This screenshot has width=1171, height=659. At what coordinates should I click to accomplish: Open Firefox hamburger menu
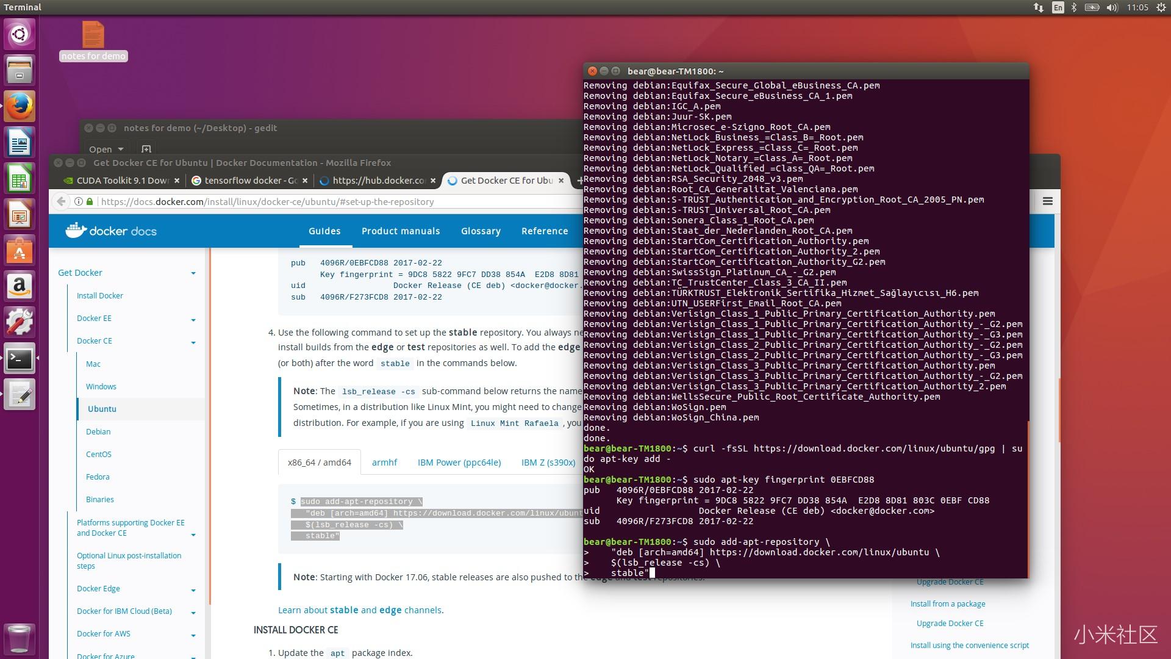(x=1048, y=201)
